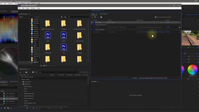The height and width of the screenshot is (112, 199).
Task: Select the Queue tab
Action: pos(93,14)
